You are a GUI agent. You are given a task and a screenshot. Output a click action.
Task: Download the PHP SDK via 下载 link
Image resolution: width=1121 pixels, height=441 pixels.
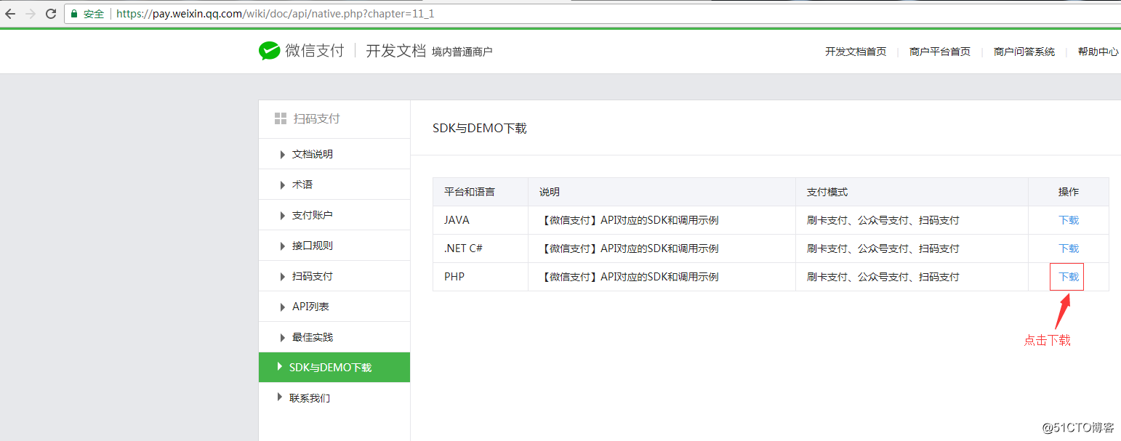pyautogui.click(x=1069, y=277)
